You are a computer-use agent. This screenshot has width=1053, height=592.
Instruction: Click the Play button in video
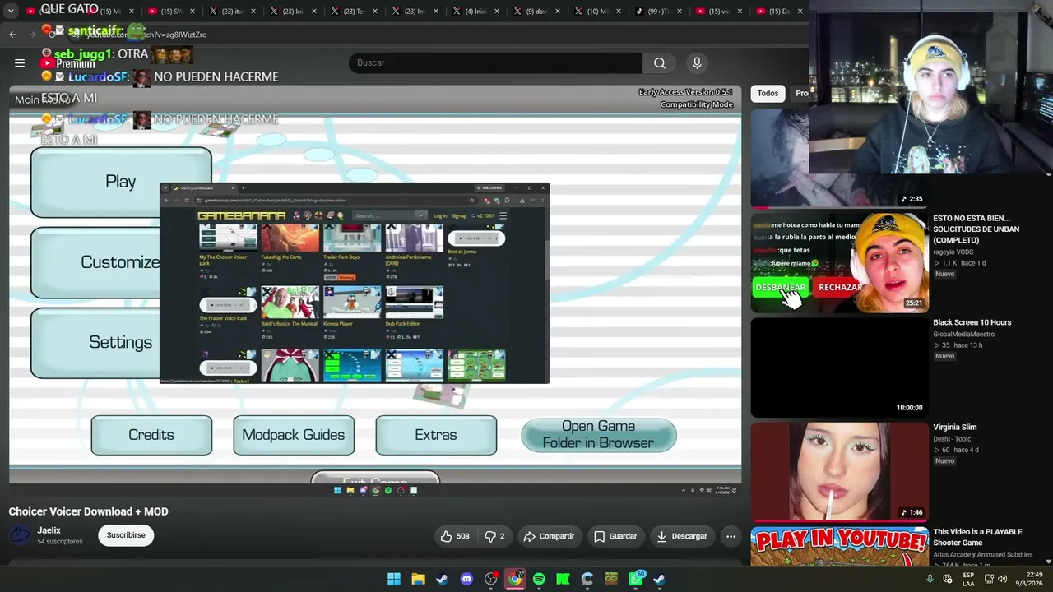(120, 182)
